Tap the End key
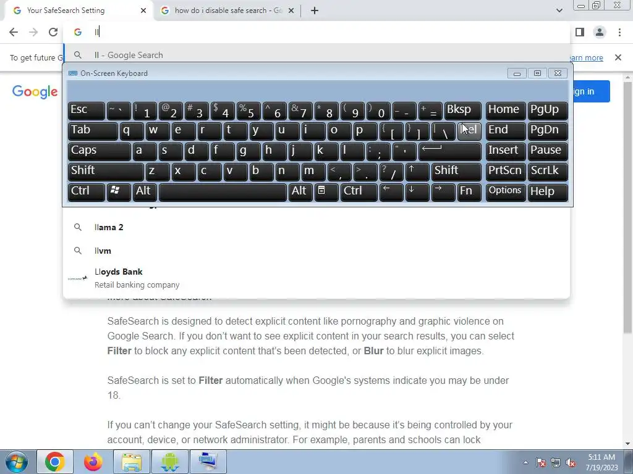This screenshot has width=633, height=474. click(x=506, y=131)
